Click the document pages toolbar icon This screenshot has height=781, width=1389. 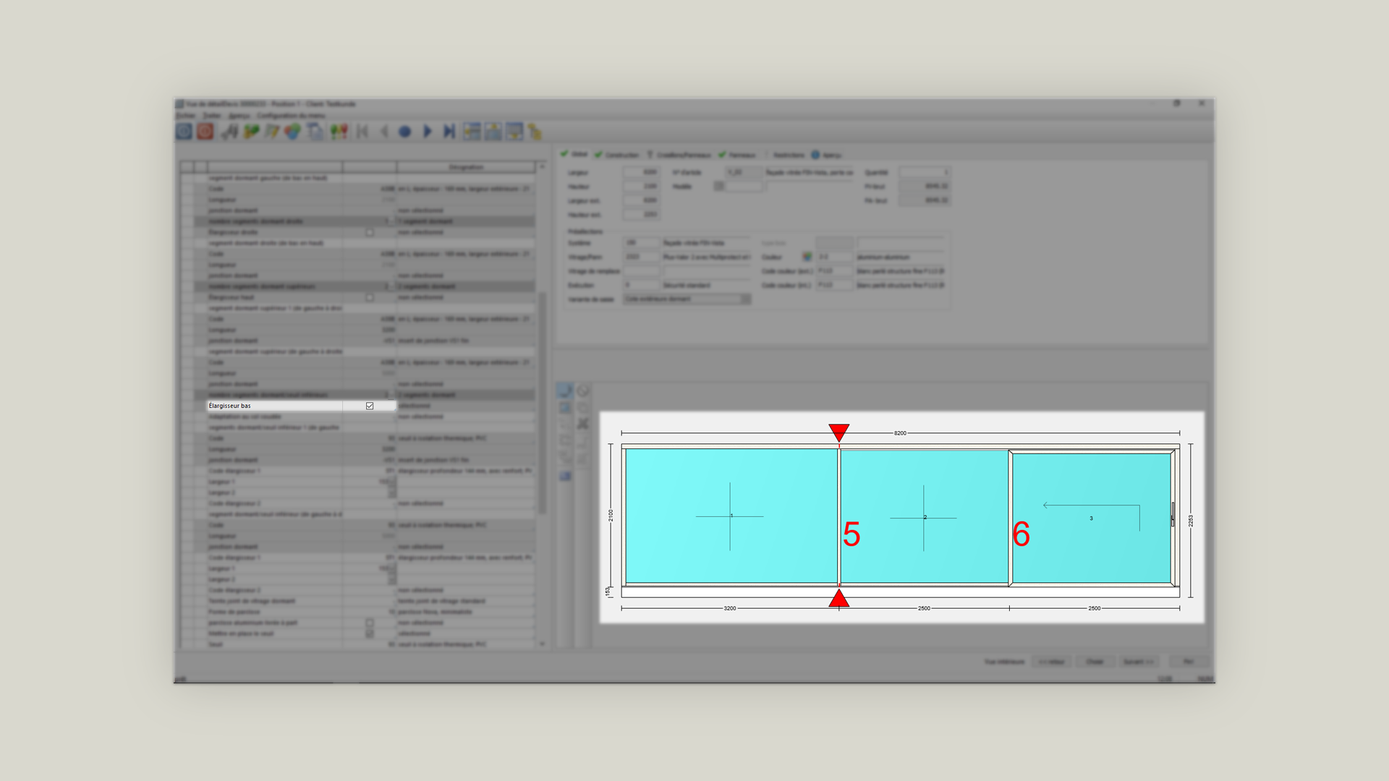[315, 132]
